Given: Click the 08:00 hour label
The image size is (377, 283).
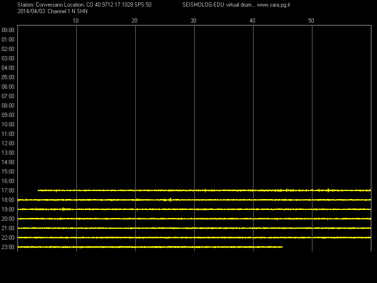Looking at the screenshot, I should tap(8, 106).
